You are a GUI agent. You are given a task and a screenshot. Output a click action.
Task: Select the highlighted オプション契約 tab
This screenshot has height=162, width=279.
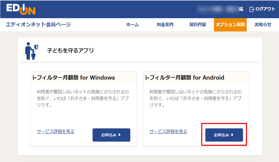coord(230,24)
